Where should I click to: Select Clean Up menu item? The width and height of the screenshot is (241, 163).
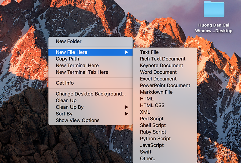(x=66, y=100)
